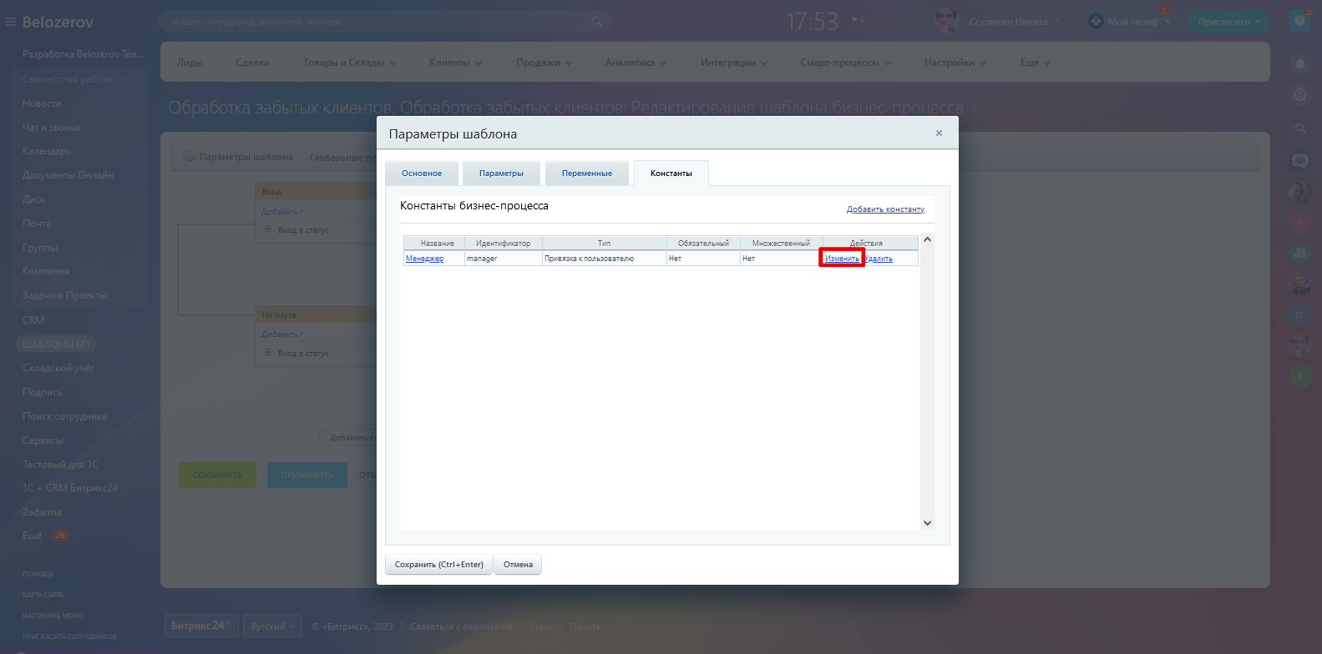Click Изменить for the Менеджер constant
The height and width of the screenshot is (654, 1322).
tap(842, 259)
